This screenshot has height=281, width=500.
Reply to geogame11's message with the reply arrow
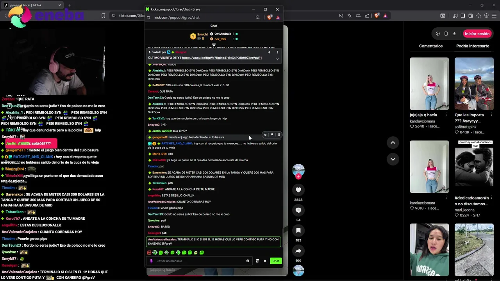(265, 135)
